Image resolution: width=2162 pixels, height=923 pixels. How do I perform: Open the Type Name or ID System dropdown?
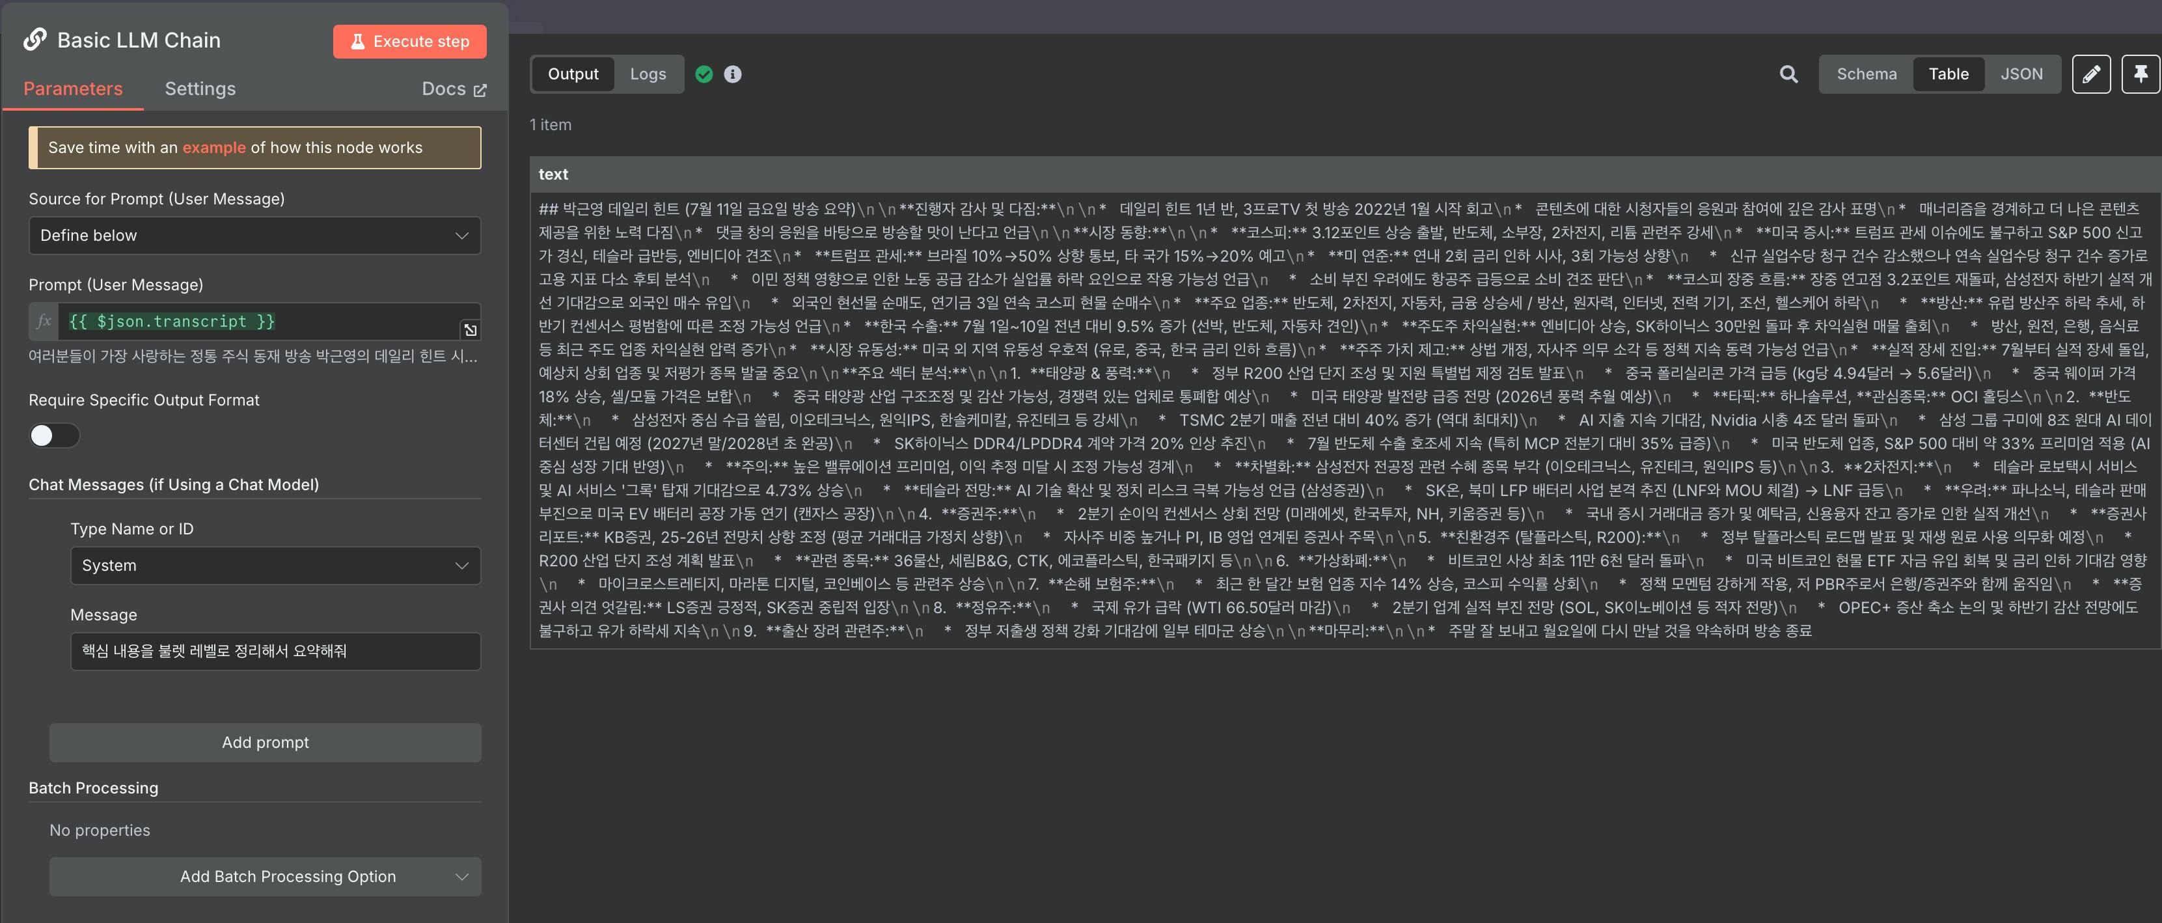coord(275,566)
